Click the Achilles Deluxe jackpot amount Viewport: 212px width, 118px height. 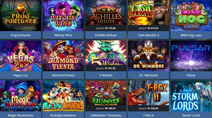click(x=110, y=28)
